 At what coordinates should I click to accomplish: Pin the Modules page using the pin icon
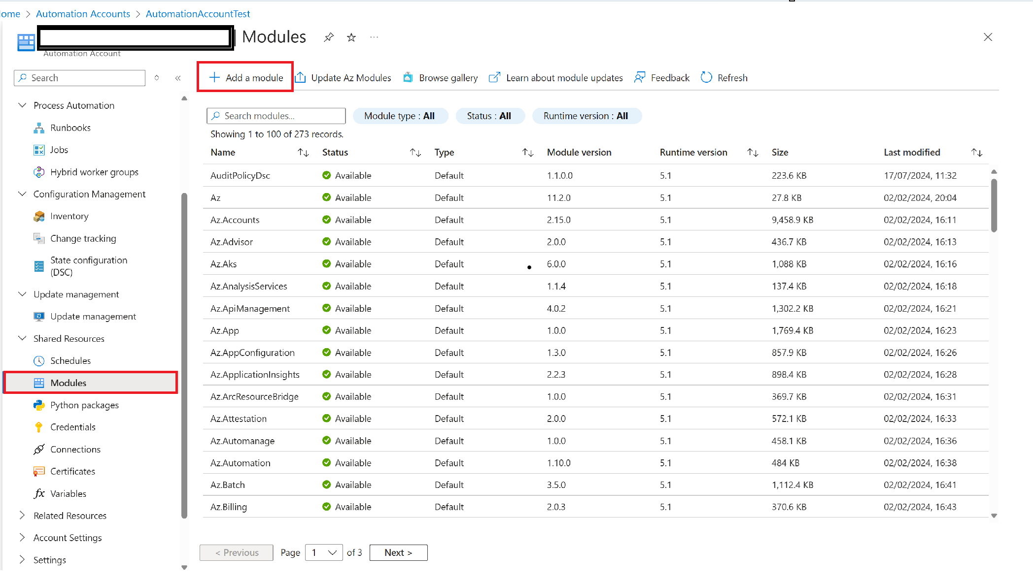328,37
